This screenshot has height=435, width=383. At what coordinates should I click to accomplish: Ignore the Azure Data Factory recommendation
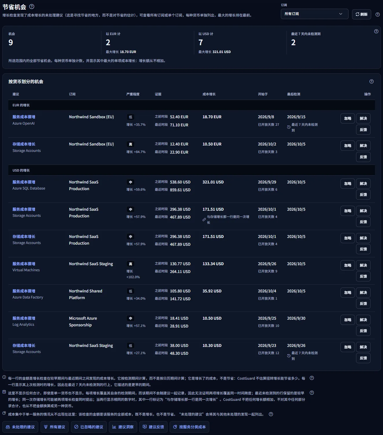point(348,292)
